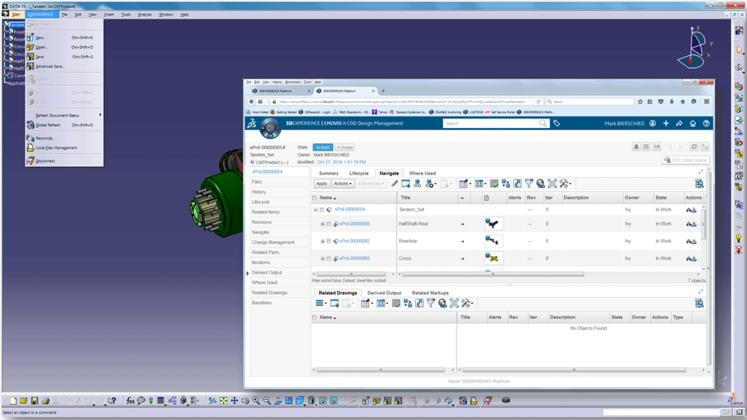Viewport: 747px width, 420px height.
Task: Click the Save floppy icon in bottom toolbar
Action: click(x=35, y=401)
